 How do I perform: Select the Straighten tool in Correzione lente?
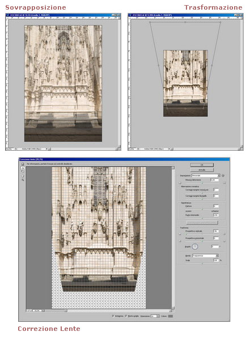(23, 168)
